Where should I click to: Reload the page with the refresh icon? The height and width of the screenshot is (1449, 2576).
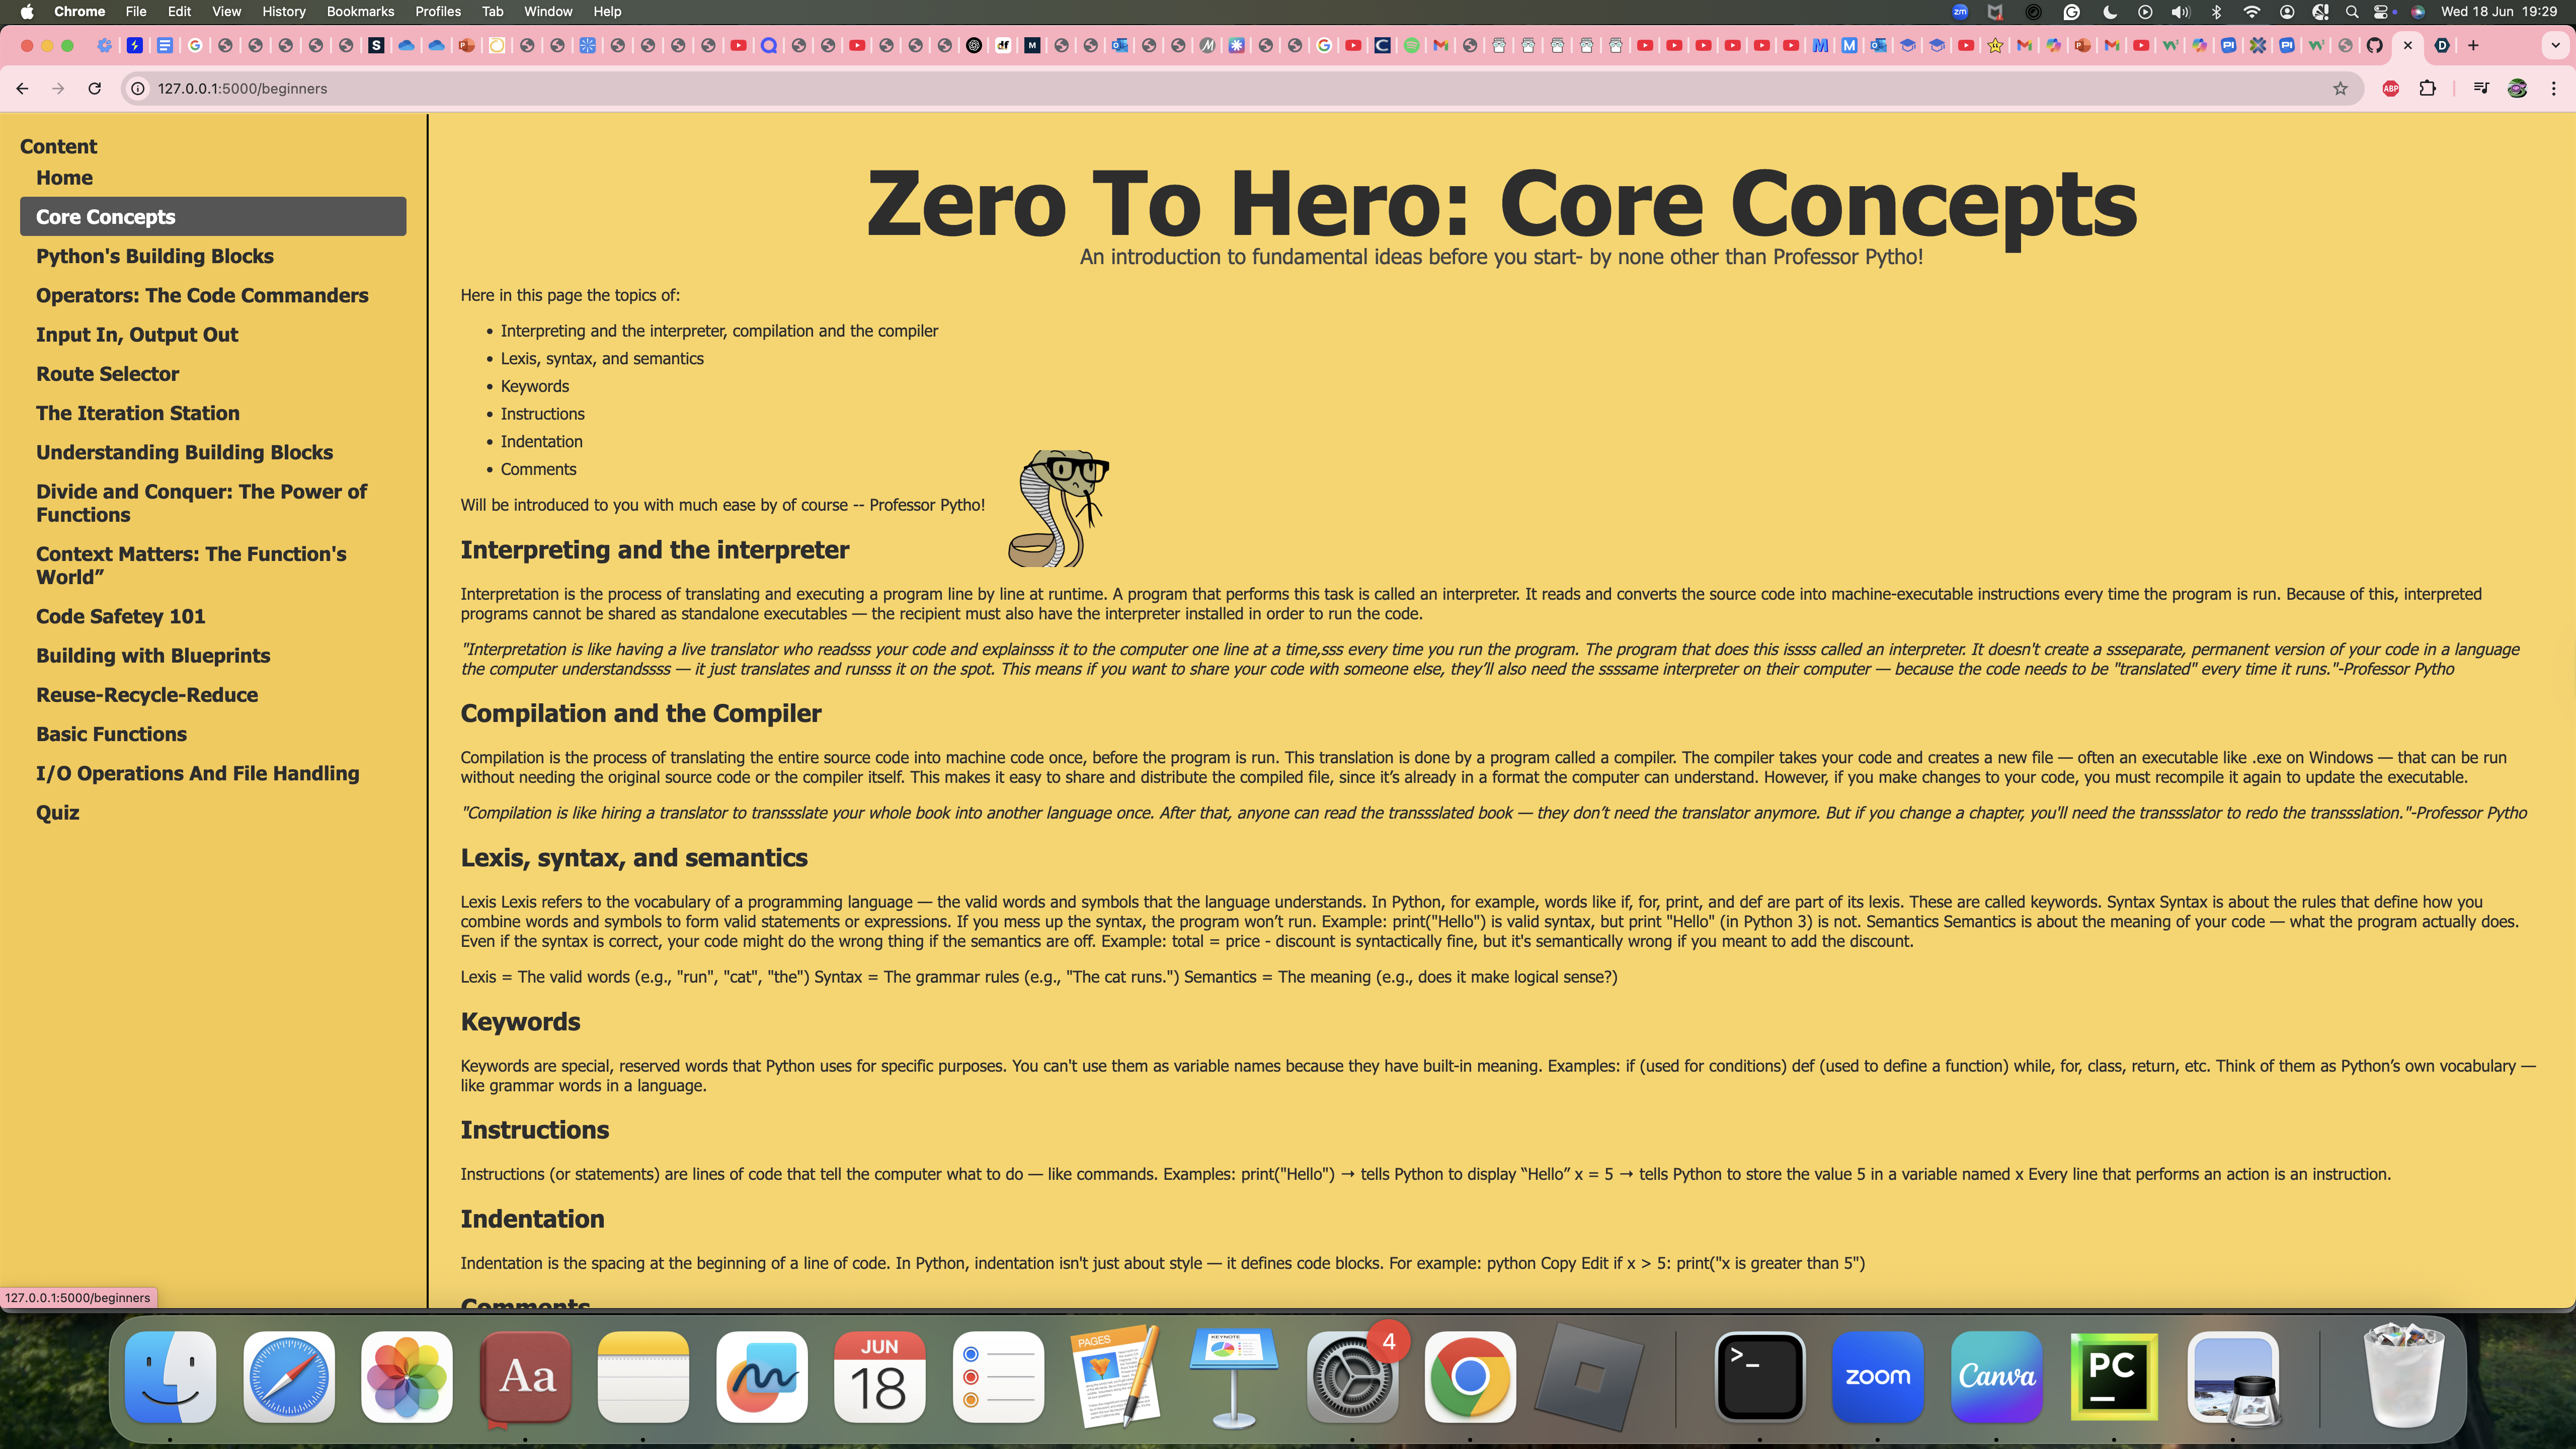coord(94,88)
